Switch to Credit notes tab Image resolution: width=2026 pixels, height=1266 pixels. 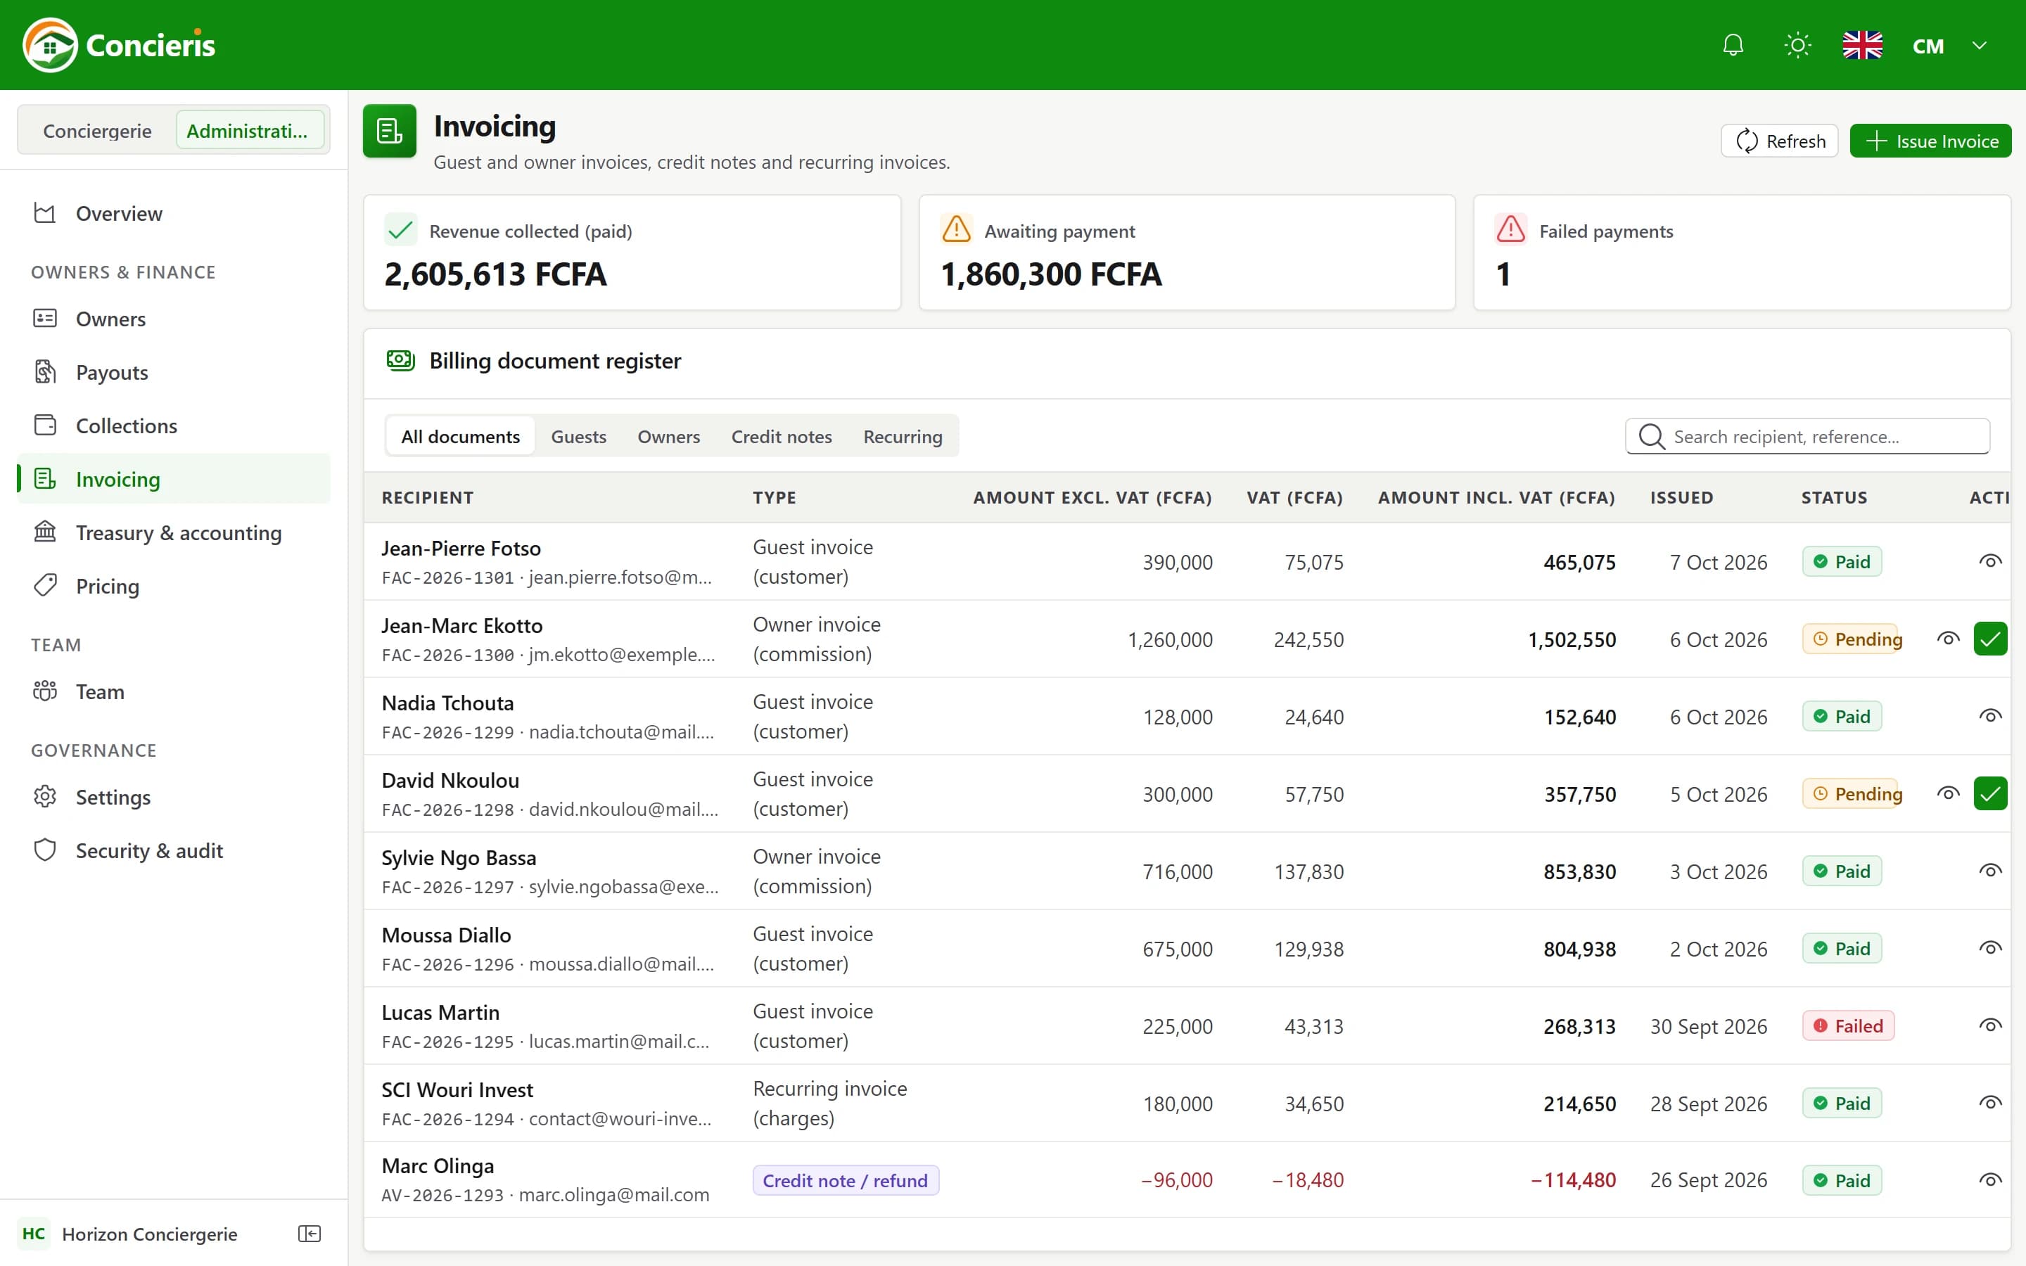(x=781, y=436)
